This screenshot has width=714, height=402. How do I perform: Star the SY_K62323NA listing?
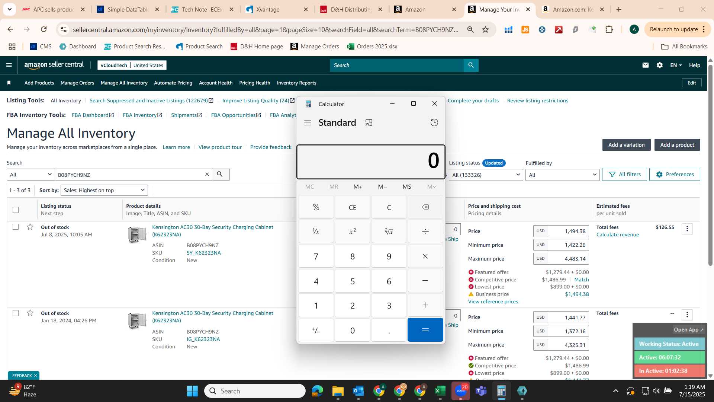coord(30,227)
